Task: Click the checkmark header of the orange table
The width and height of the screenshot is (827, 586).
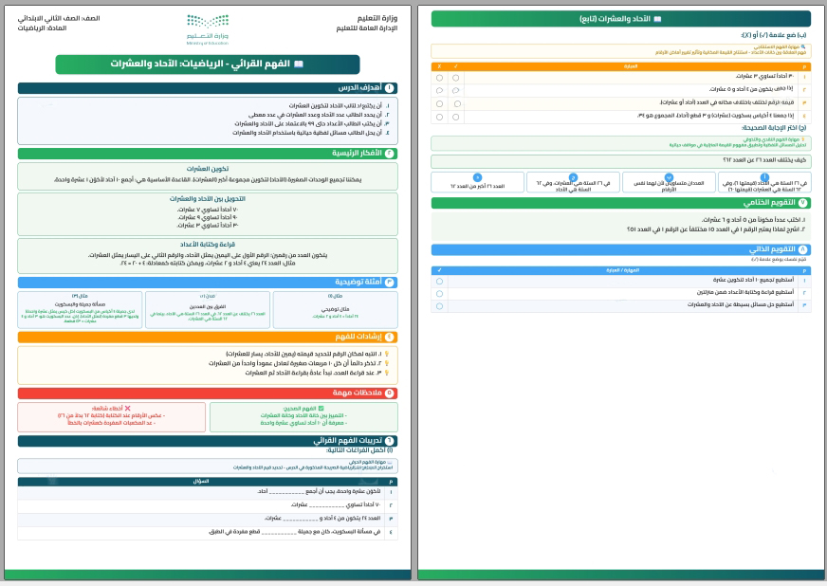Action: (x=455, y=66)
